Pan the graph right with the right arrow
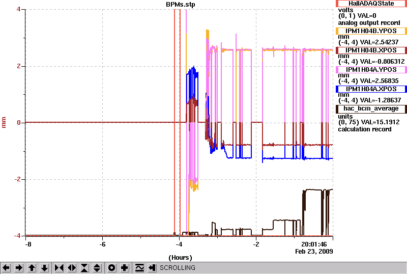Viewport: 407px width, 274px height. tap(19, 268)
